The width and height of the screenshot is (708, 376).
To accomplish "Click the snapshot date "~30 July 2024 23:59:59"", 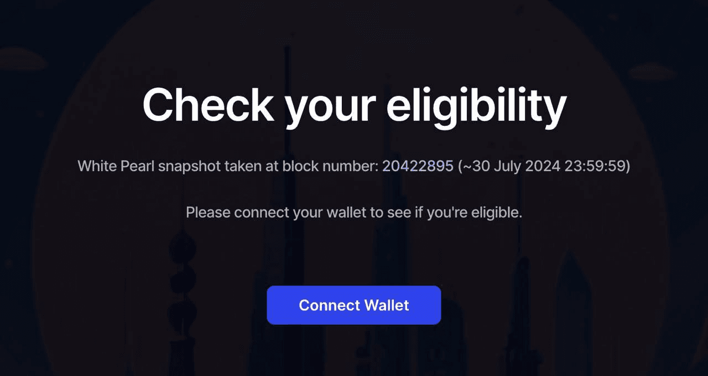I will (x=544, y=166).
